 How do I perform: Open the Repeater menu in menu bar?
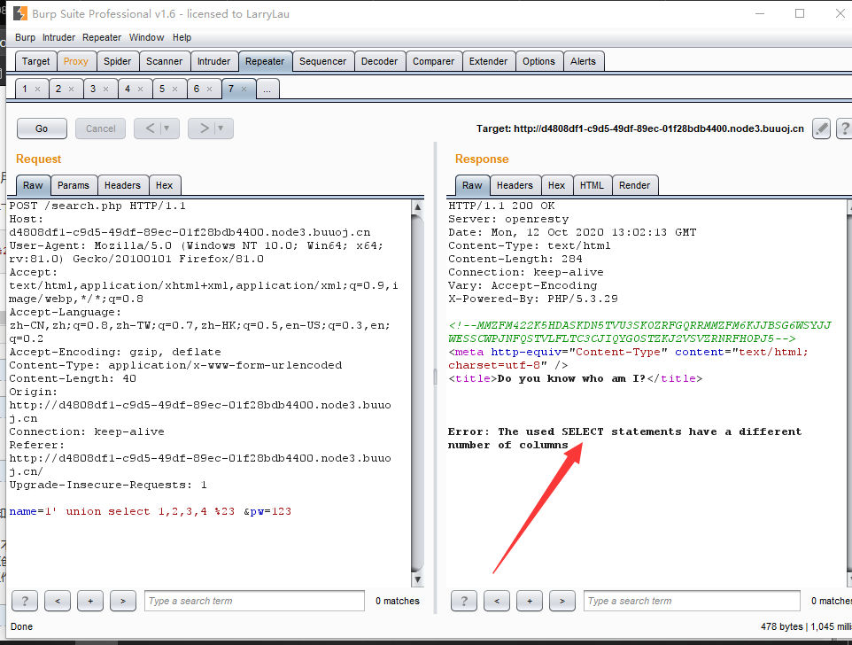coord(102,37)
